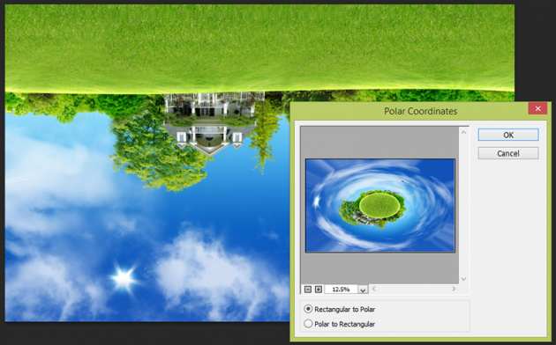Click the upside-down house on the canvas
Image resolution: width=556 pixels, height=345 pixels.
[211, 122]
